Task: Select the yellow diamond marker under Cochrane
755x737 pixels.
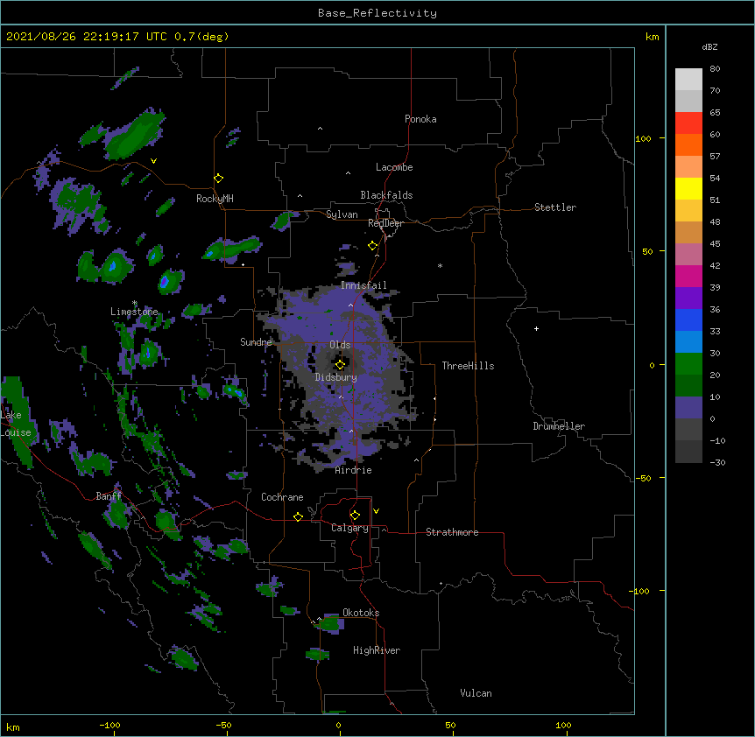Action: tap(298, 516)
